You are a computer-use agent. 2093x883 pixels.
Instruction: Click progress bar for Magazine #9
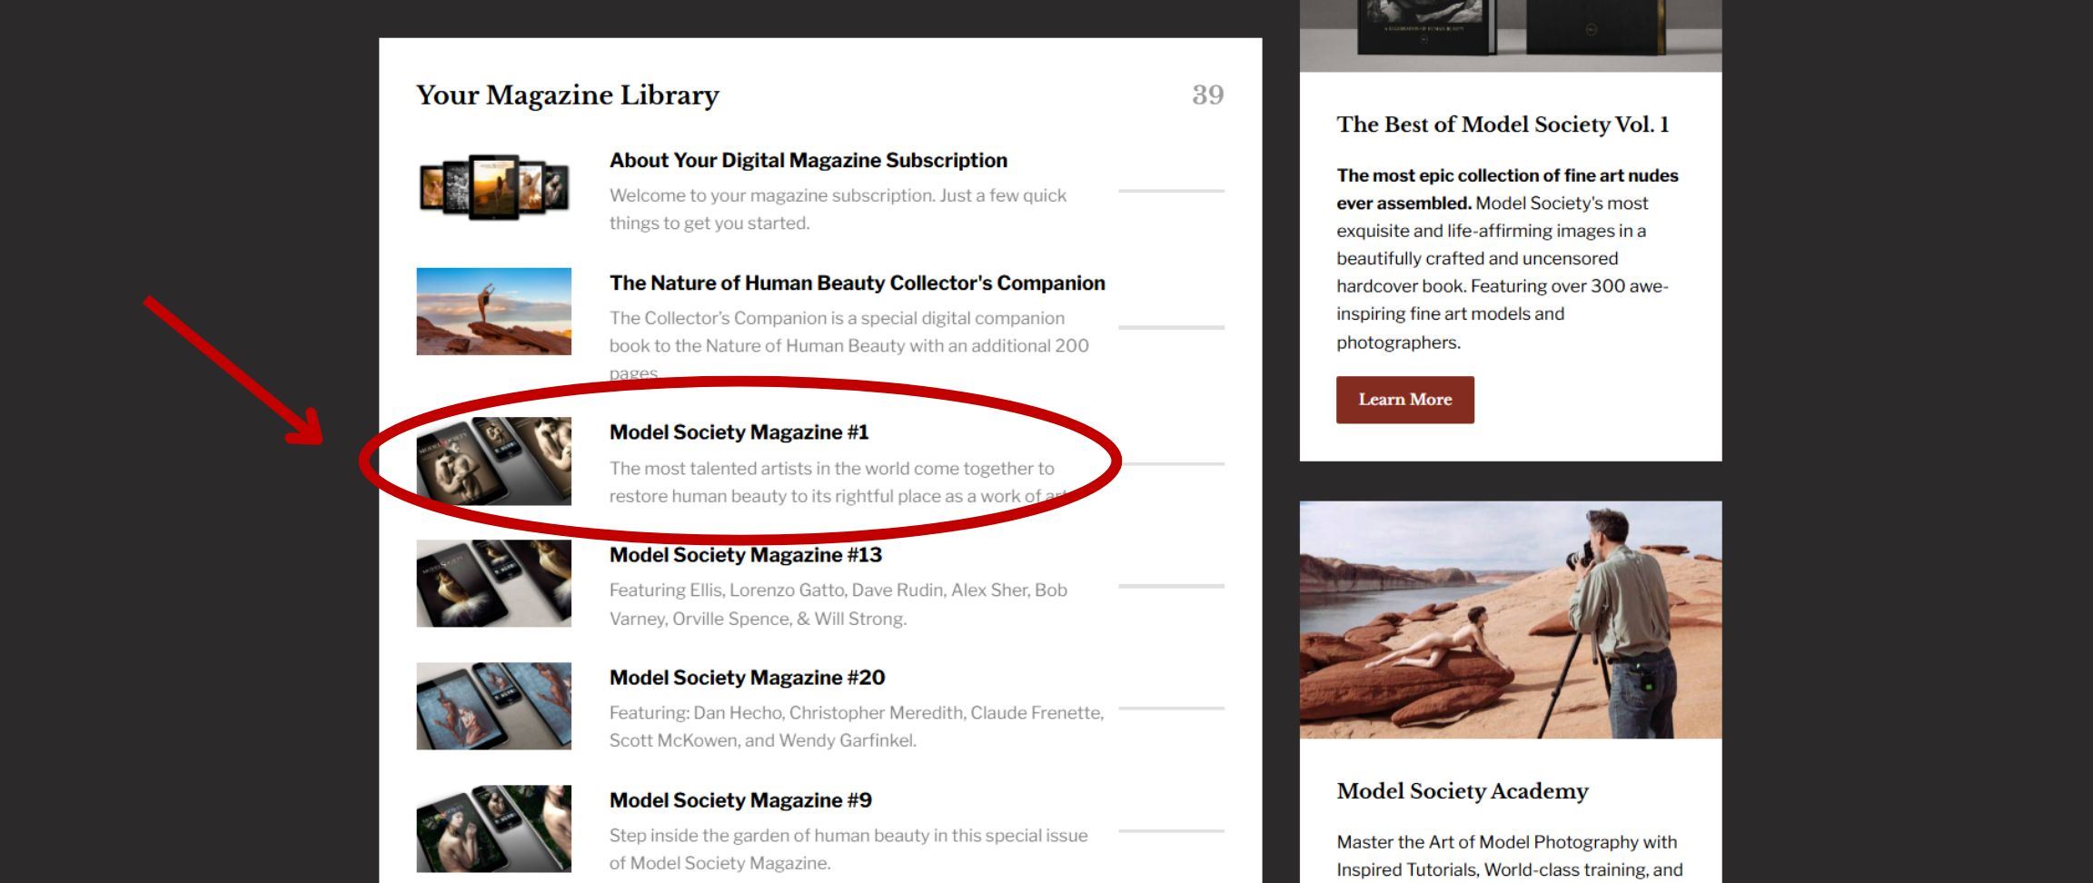coord(1171,830)
